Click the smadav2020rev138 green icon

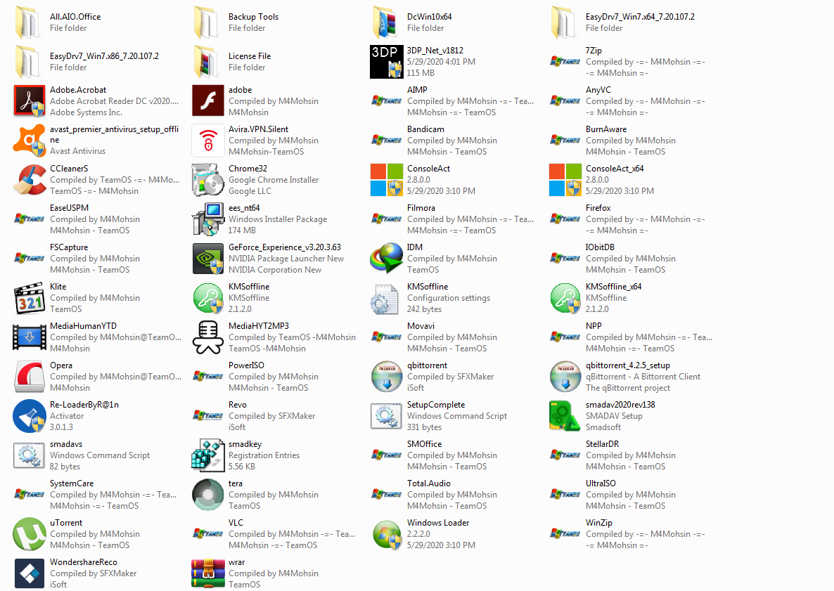point(565,415)
